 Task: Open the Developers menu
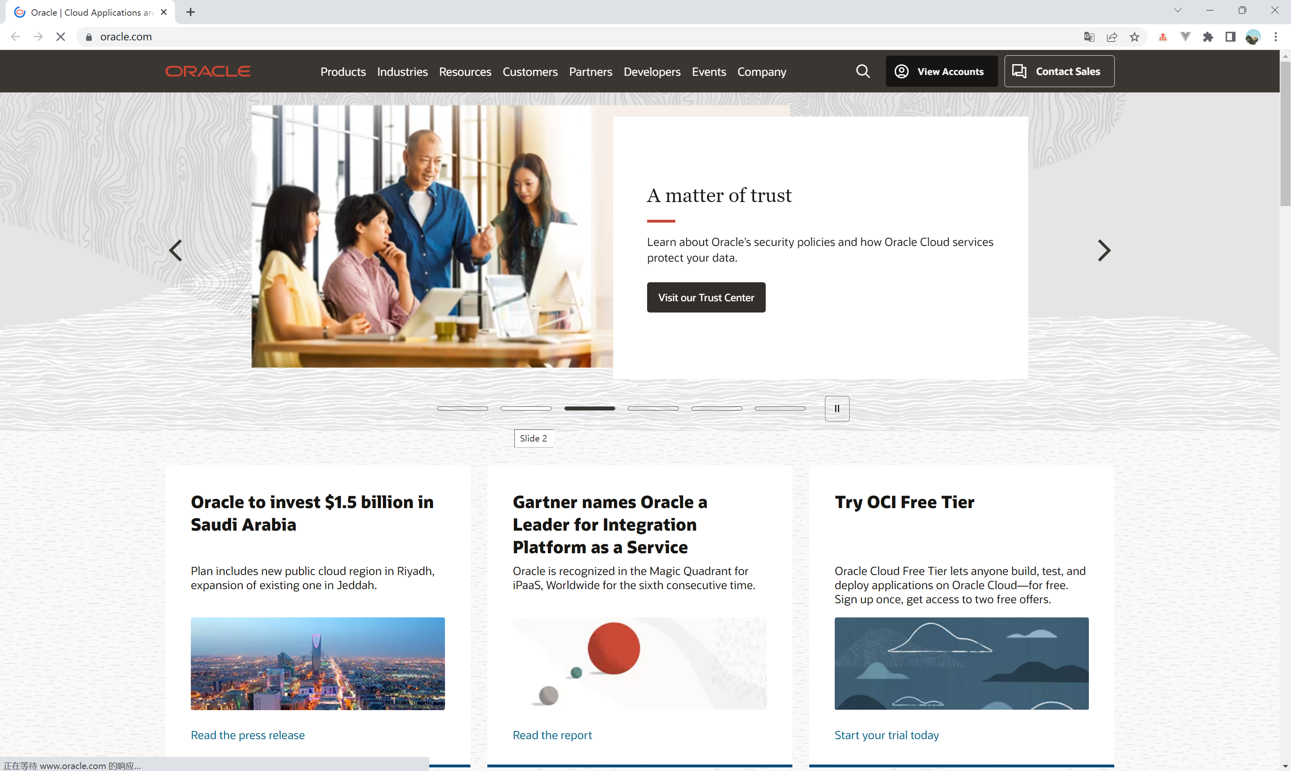pos(652,72)
